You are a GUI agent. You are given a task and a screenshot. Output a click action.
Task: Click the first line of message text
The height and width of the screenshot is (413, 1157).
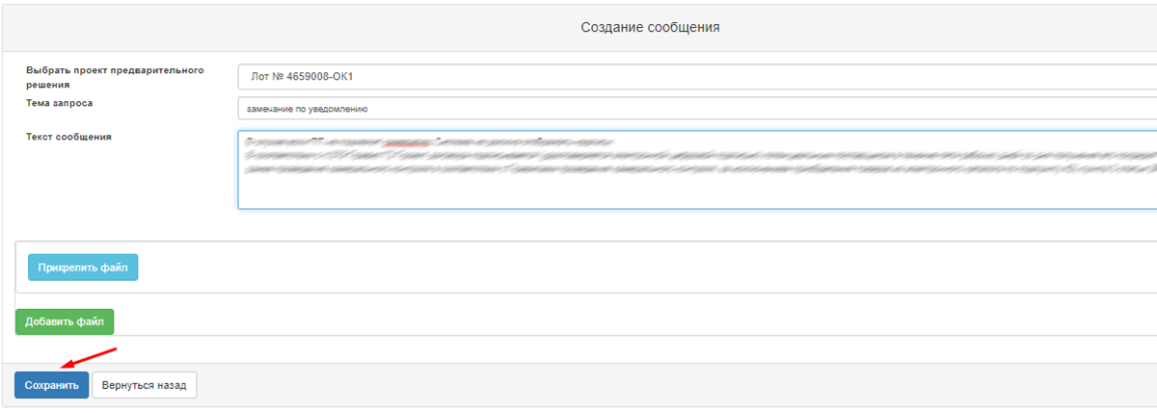pyautogui.click(x=424, y=141)
